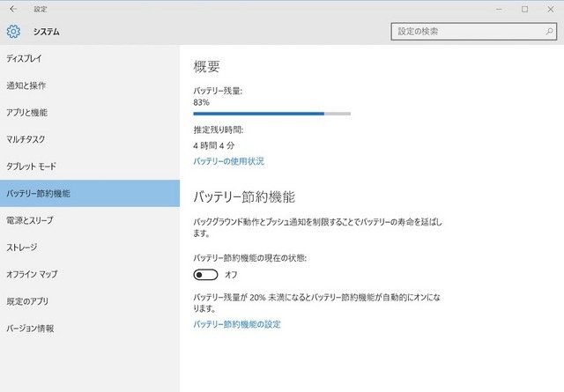Select バッテリー節約機能 in the sidebar
This screenshot has width=564, height=392.
click(x=90, y=193)
